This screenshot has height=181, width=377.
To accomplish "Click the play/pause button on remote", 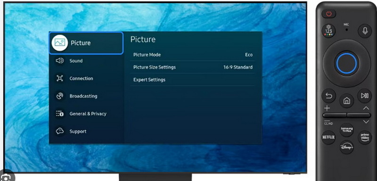I will pyautogui.click(x=364, y=96).
